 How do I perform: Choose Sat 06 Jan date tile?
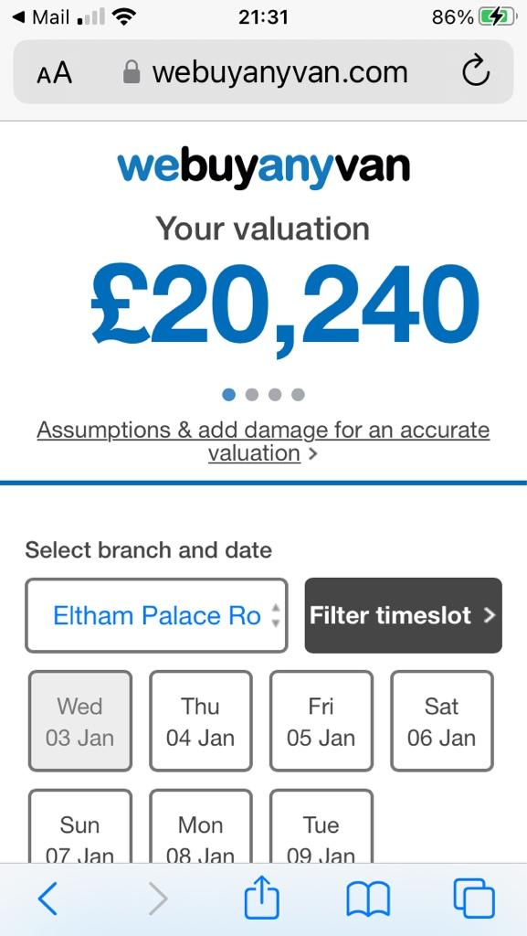[442, 721]
